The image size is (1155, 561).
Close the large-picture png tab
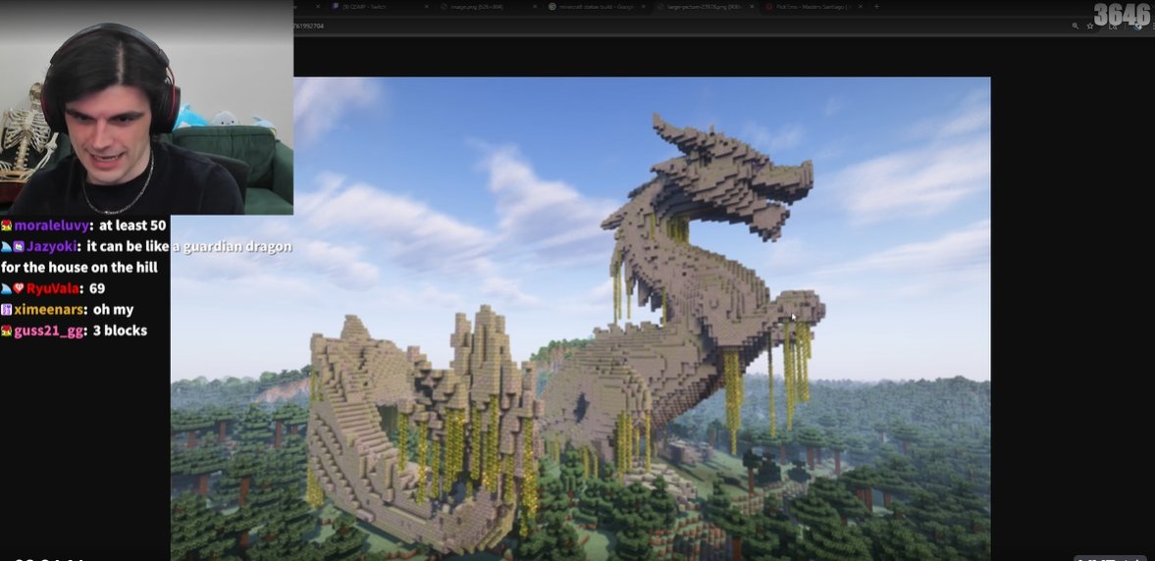pos(752,7)
